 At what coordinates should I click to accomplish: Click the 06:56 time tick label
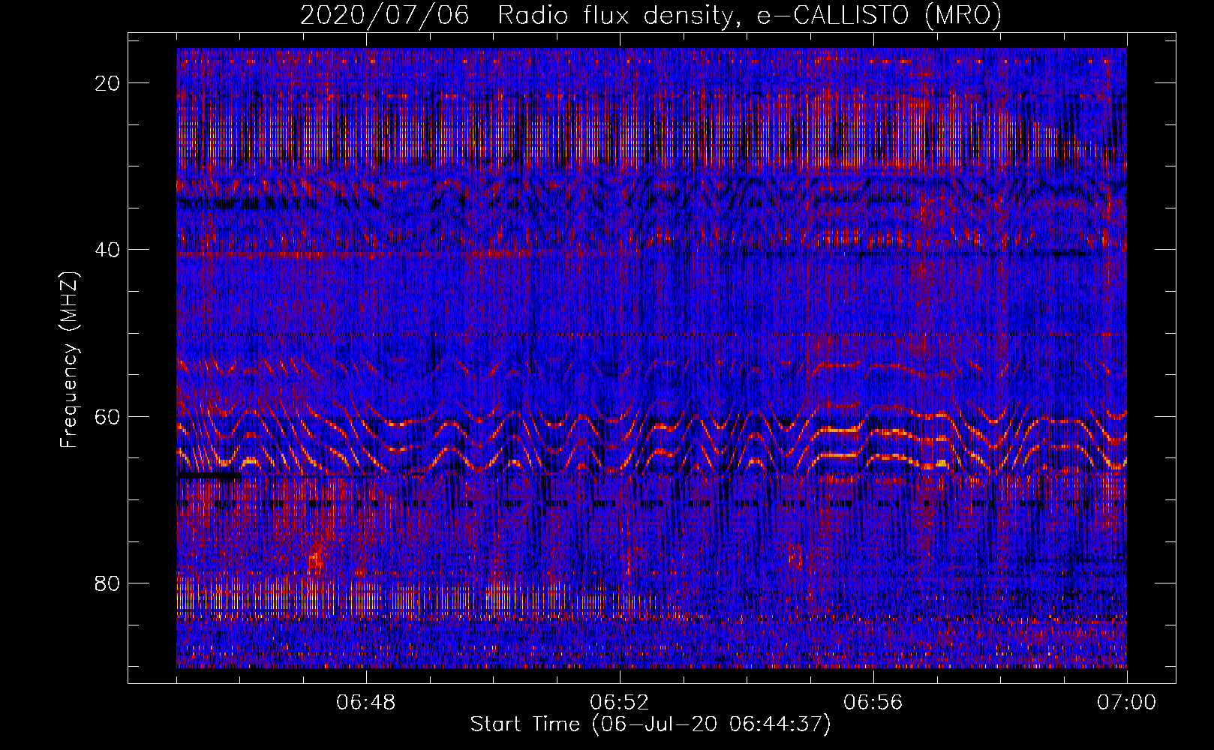pyautogui.click(x=873, y=703)
